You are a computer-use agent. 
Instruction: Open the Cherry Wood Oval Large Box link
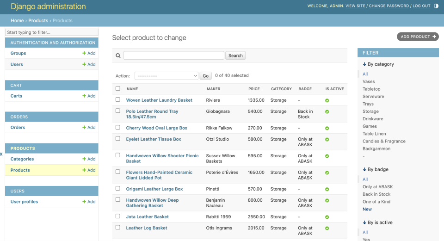[156, 128]
